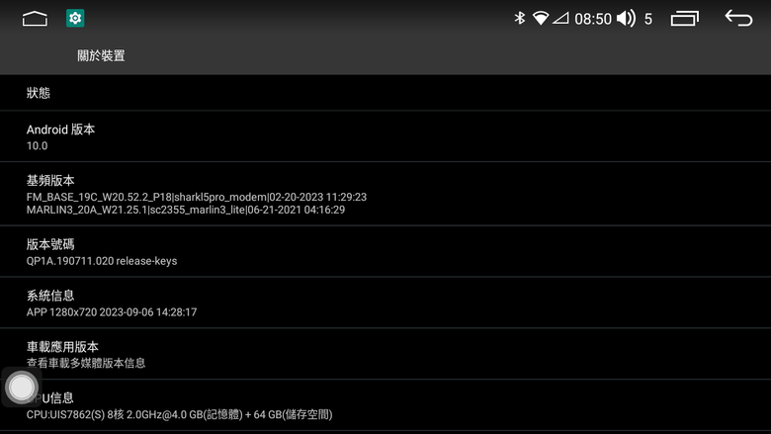Screen dimensions: 771x434
Task: Tap the CPU信息 row
Action: pos(385,405)
